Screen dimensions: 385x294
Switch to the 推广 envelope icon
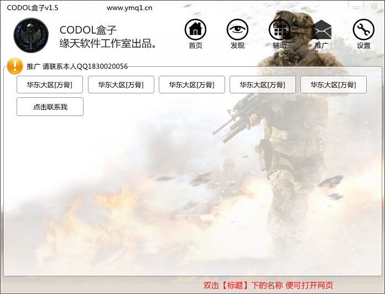[321, 30]
